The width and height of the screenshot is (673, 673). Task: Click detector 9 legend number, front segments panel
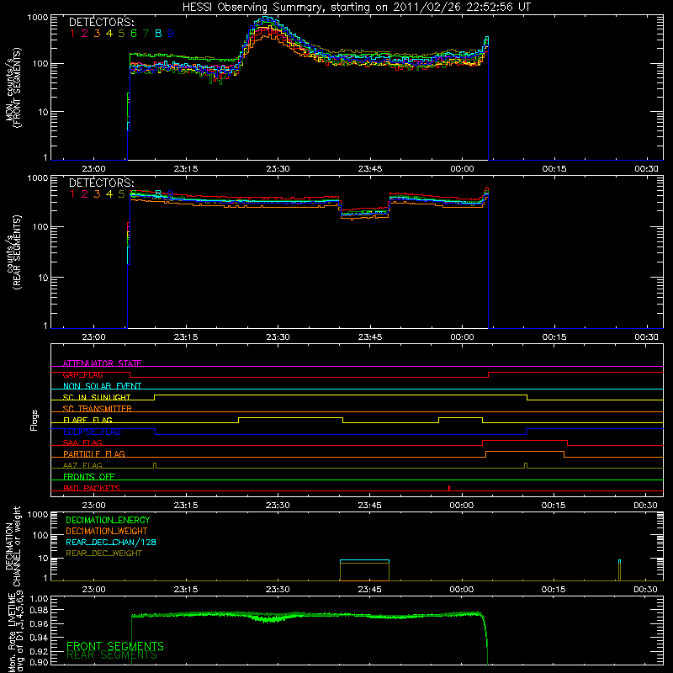[x=171, y=34]
